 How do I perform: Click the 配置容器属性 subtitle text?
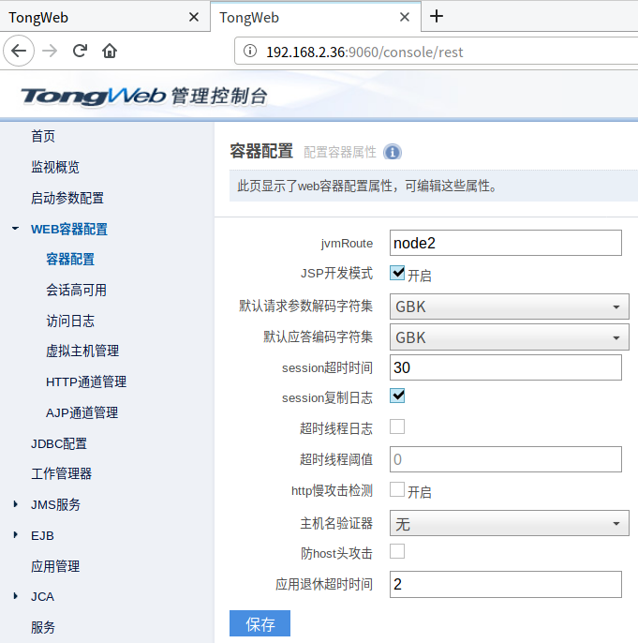340,152
